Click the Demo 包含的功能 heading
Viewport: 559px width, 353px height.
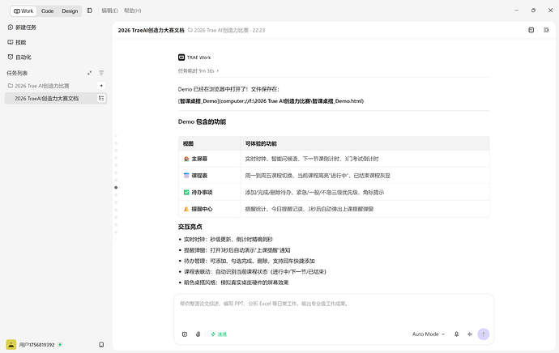202,121
